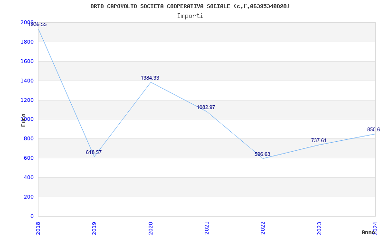
Task: Click the 1200 y-axis tick label
Action: [x=27, y=100]
